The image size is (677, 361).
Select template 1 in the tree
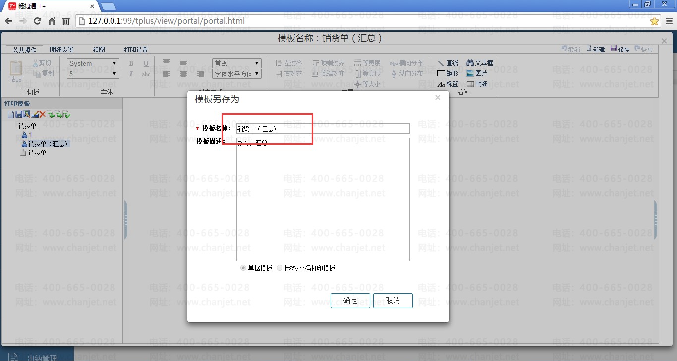coord(26,135)
